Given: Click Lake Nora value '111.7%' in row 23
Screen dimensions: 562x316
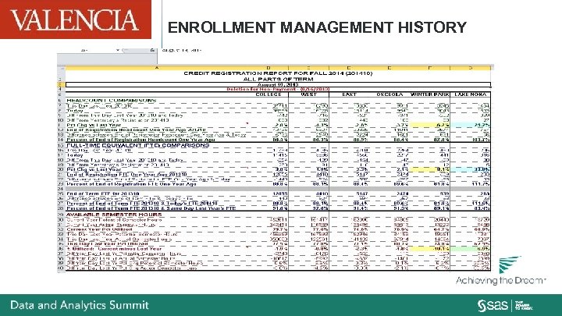Looking at the screenshot, I should click(x=481, y=184).
